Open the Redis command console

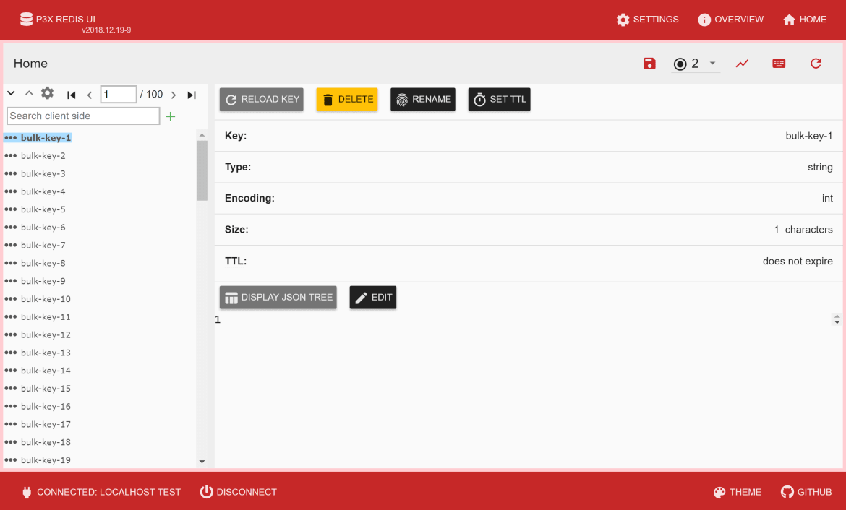779,64
